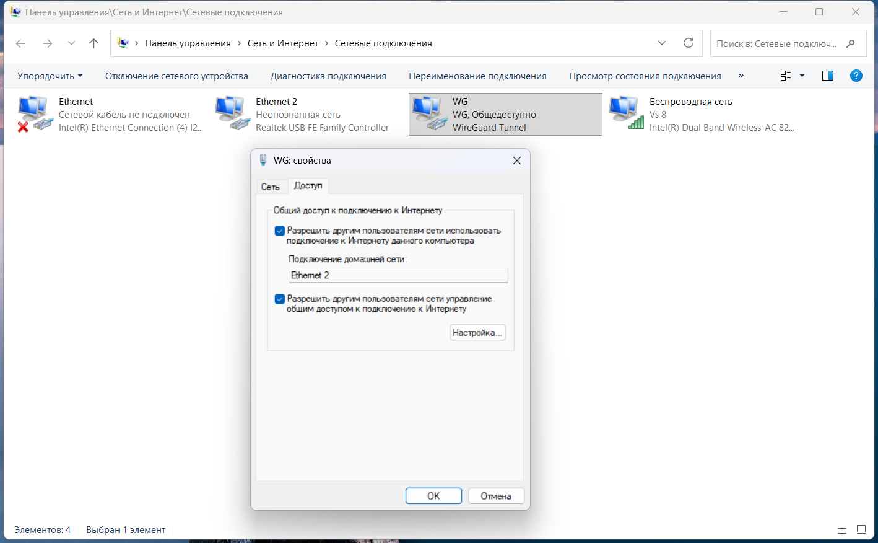Click the Help question mark icon
Screen dimensions: 878x543
(856, 76)
